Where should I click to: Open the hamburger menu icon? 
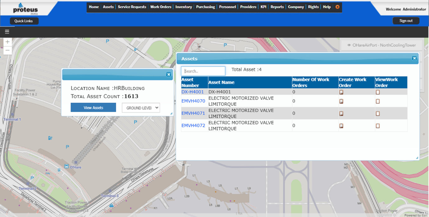click(7, 32)
